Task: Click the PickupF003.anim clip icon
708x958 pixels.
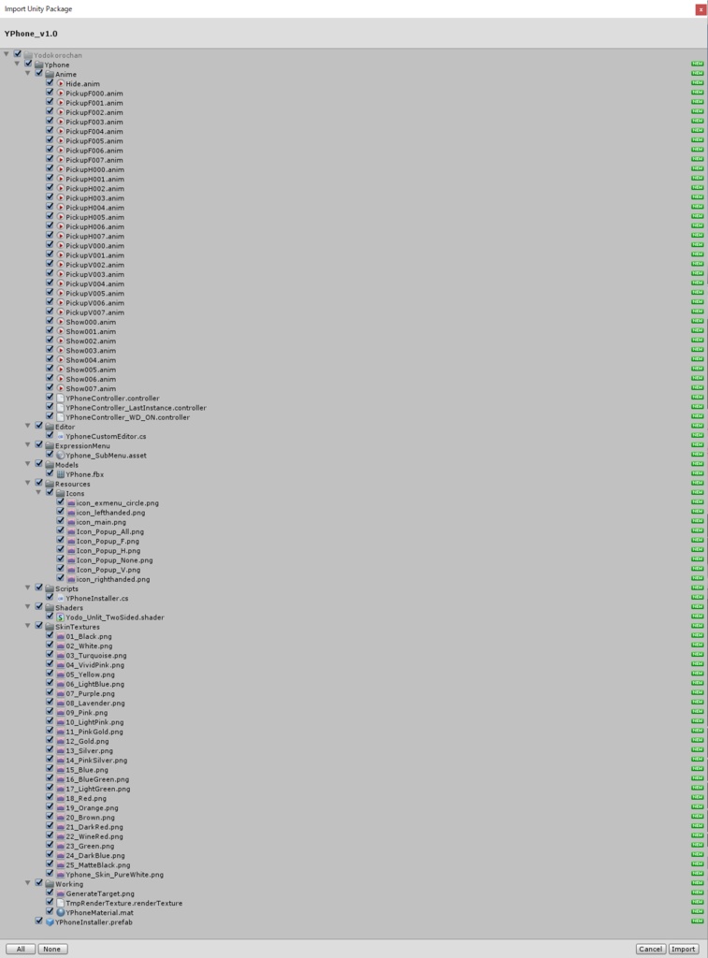Action: coord(61,122)
